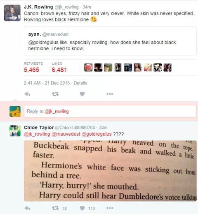The width and height of the screenshot is (198, 214).
Task: Like Chloe Taylor's tweet showing 112
Action: click(87, 208)
